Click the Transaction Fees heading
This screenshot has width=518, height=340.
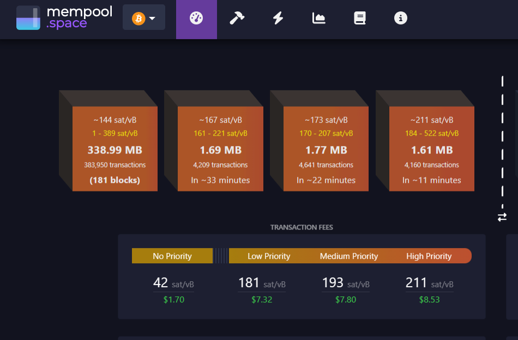point(302,227)
